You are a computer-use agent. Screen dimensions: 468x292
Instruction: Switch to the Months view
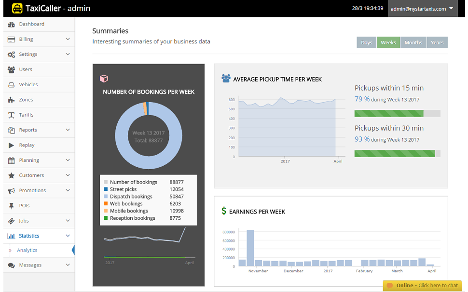click(413, 42)
